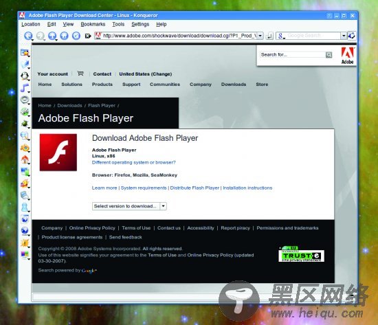Viewport: 378px width, 325px height.
Task: Reload the page with the Reload icon
Action: 76,36
